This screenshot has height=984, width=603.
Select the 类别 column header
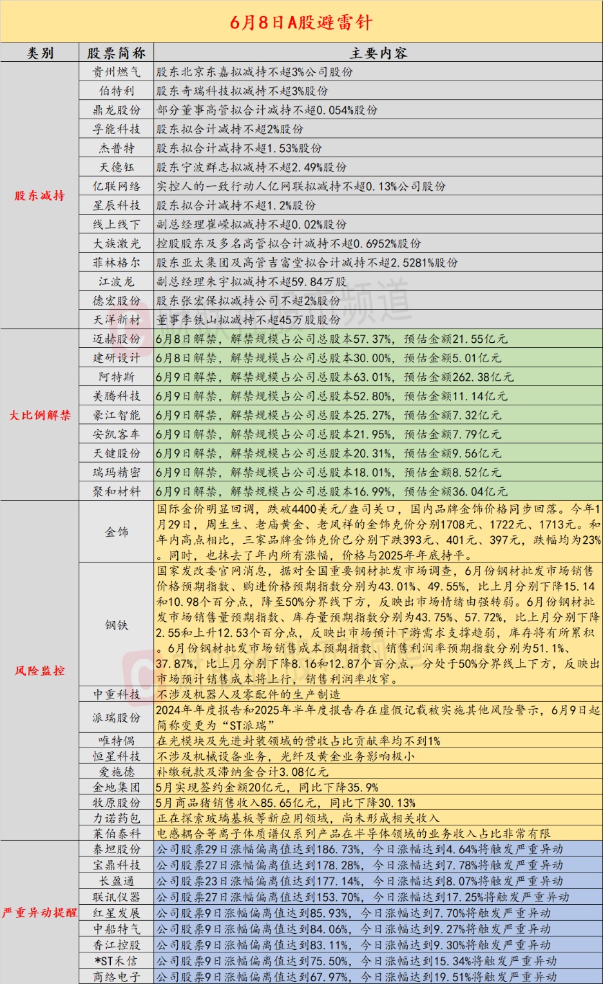[x=40, y=53]
